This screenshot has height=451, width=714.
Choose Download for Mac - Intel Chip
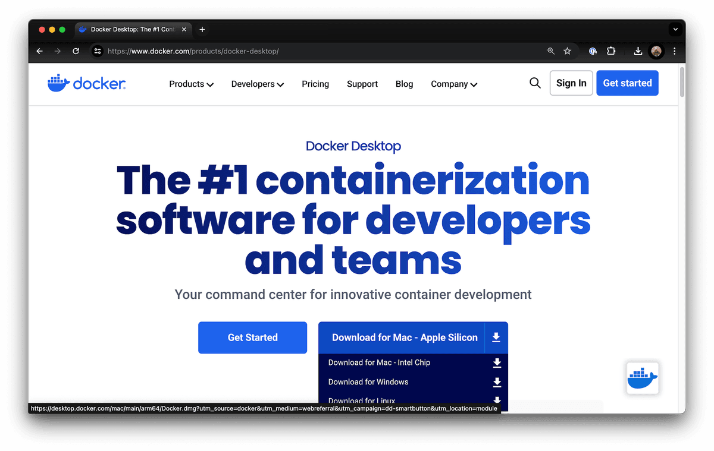click(x=379, y=362)
